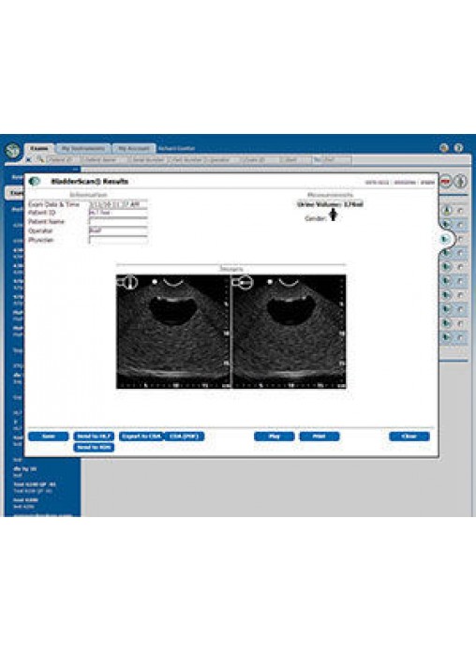Screen dimensions: 476x652
Task: Select the radio button on first exam row
Action: click(460, 211)
